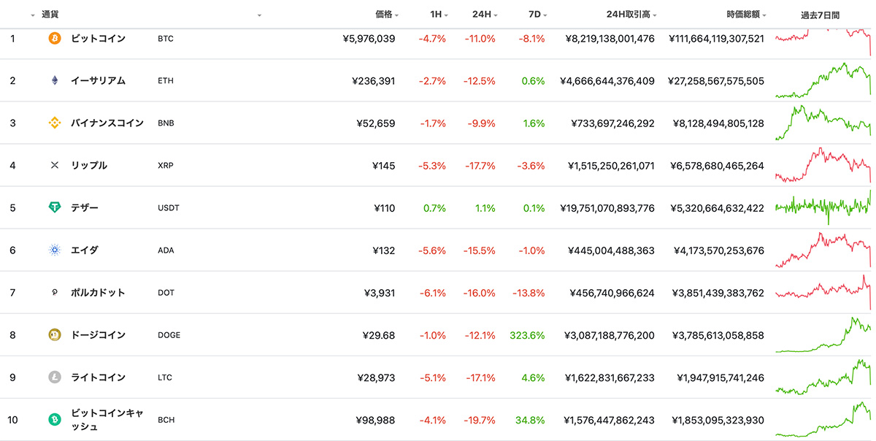
Task: Select the Litecoin gray logo icon
Action: [55, 377]
